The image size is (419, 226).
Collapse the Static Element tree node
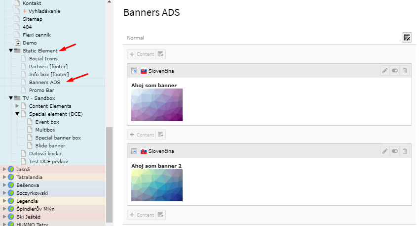coord(11,50)
